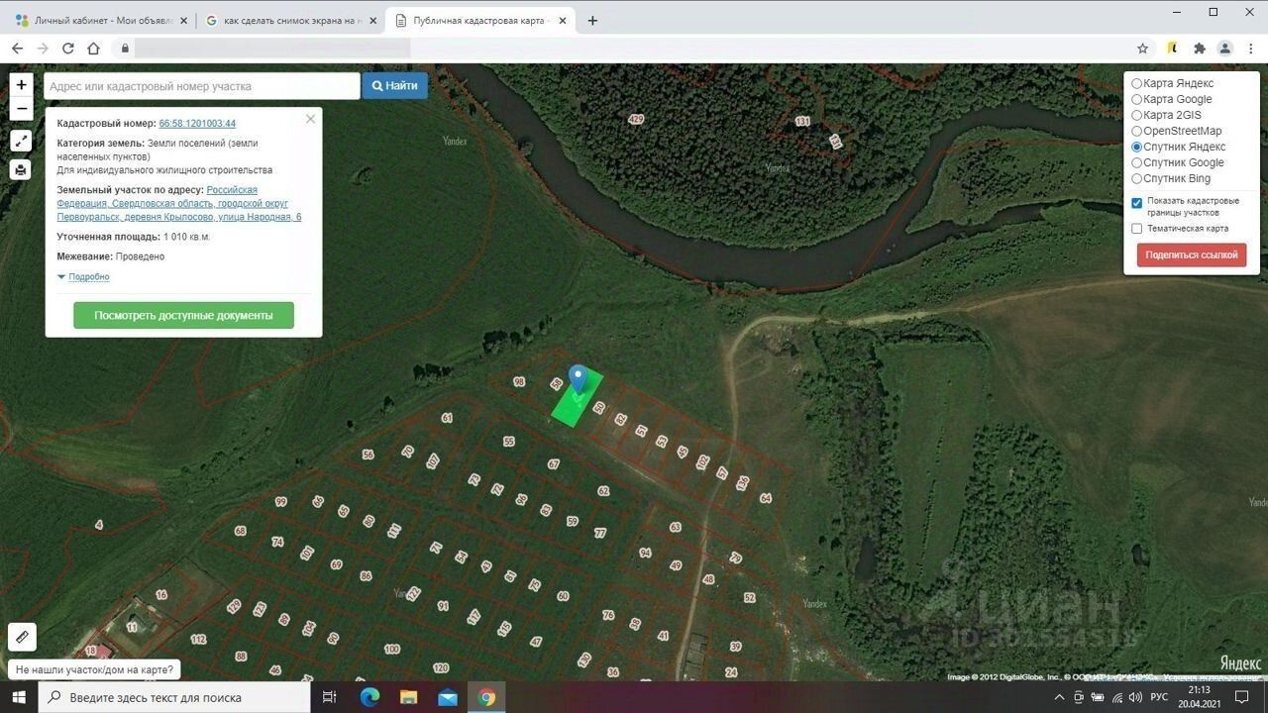Reload the current page
Image resolution: width=1268 pixels, height=713 pixels.
[x=68, y=48]
